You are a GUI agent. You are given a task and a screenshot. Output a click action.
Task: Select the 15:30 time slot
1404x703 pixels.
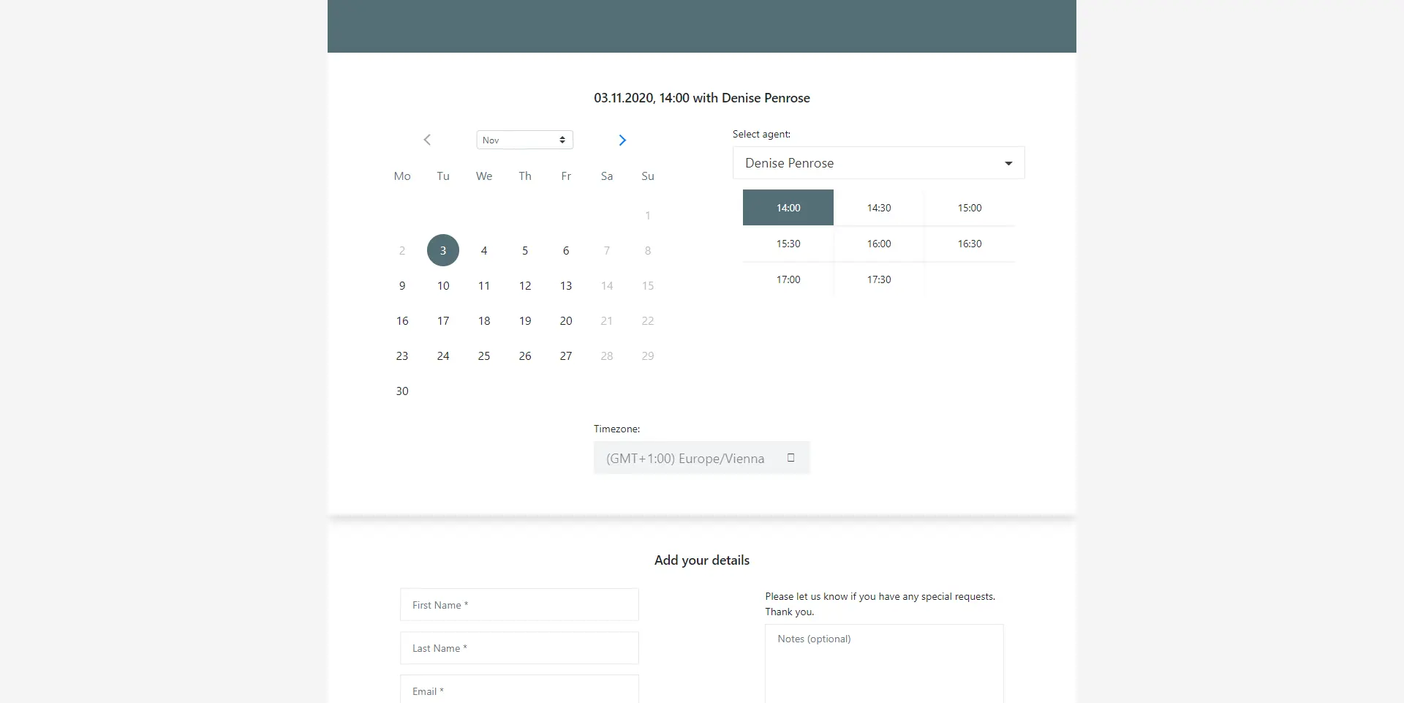click(788, 244)
